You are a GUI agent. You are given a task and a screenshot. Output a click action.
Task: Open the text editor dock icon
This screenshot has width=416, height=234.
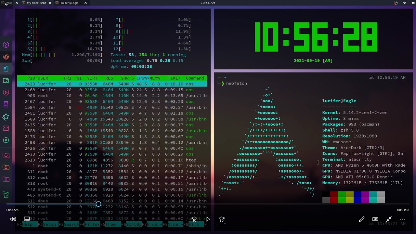pos(6,69)
